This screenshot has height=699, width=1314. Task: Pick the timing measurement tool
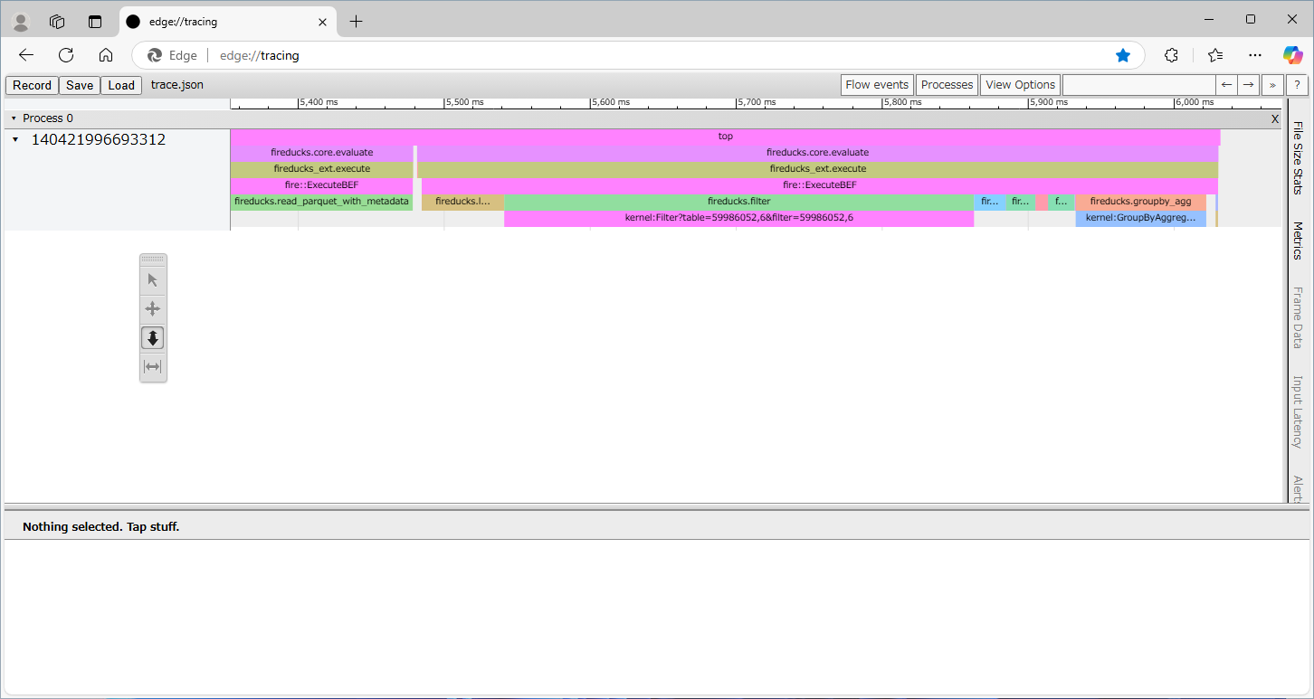(x=153, y=367)
